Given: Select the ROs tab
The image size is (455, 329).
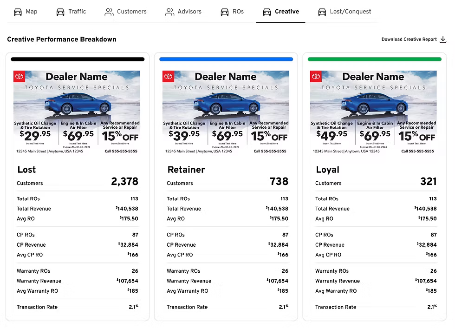Looking at the screenshot, I should point(232,12).
